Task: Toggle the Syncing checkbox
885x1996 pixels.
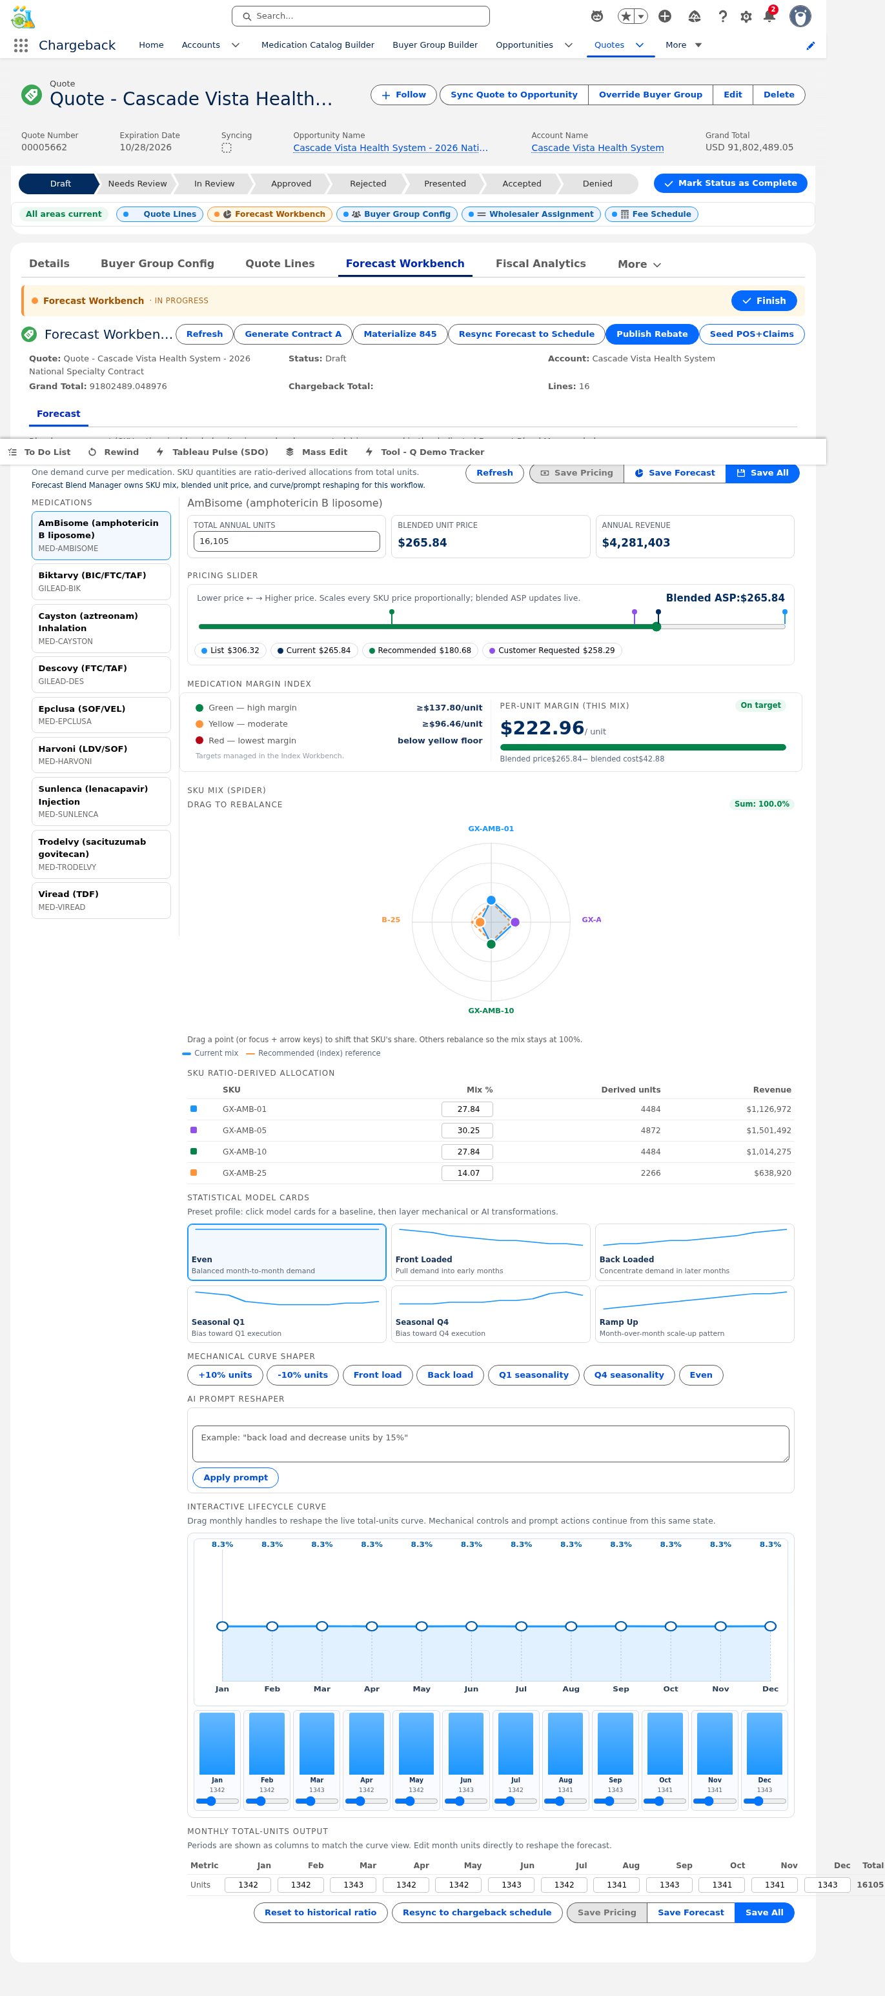Action: 227,148
